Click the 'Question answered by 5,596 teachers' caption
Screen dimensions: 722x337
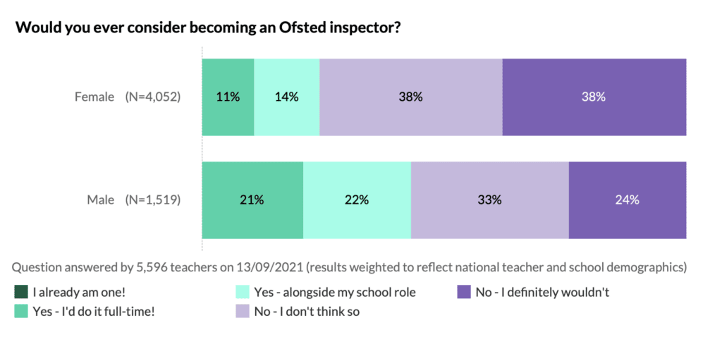pyautogui.click(x=350, y=267)
